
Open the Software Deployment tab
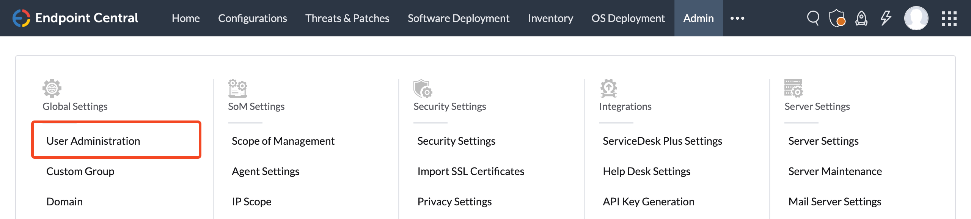(x=459, y=18)
